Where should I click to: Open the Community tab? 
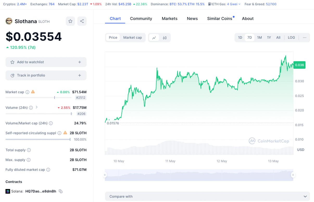point(141,18)
